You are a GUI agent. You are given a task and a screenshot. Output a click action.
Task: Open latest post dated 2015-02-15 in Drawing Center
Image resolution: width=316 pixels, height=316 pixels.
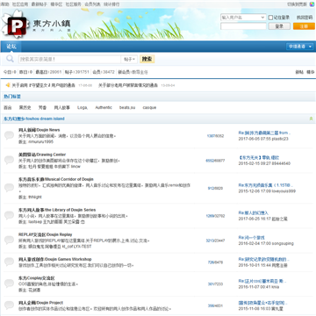pos(259,158)
